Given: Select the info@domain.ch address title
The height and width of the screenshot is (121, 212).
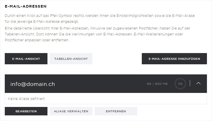Looking at the screenshot, I should point(33,84).
